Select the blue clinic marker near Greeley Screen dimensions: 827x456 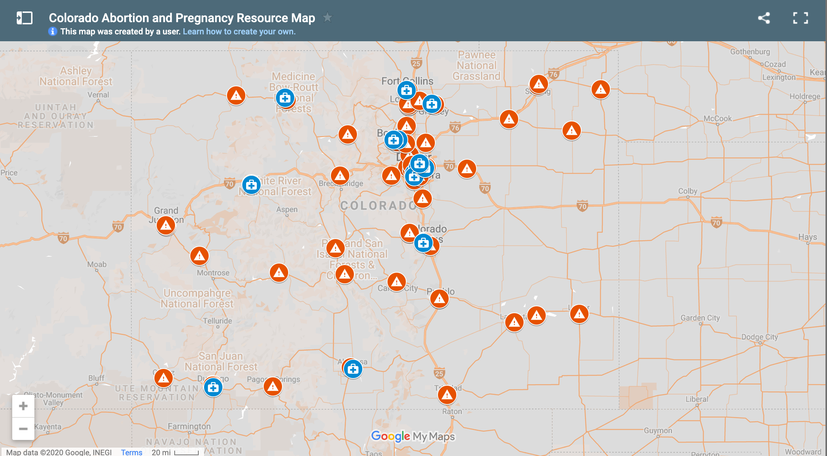(432, 104)
